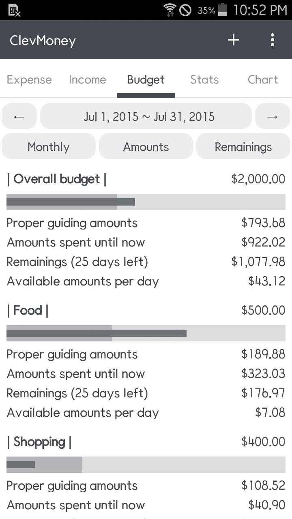This screenshot has height=519, width=292.
Task: Tap the Jul 2015 date range button
Action: point(146,117)
